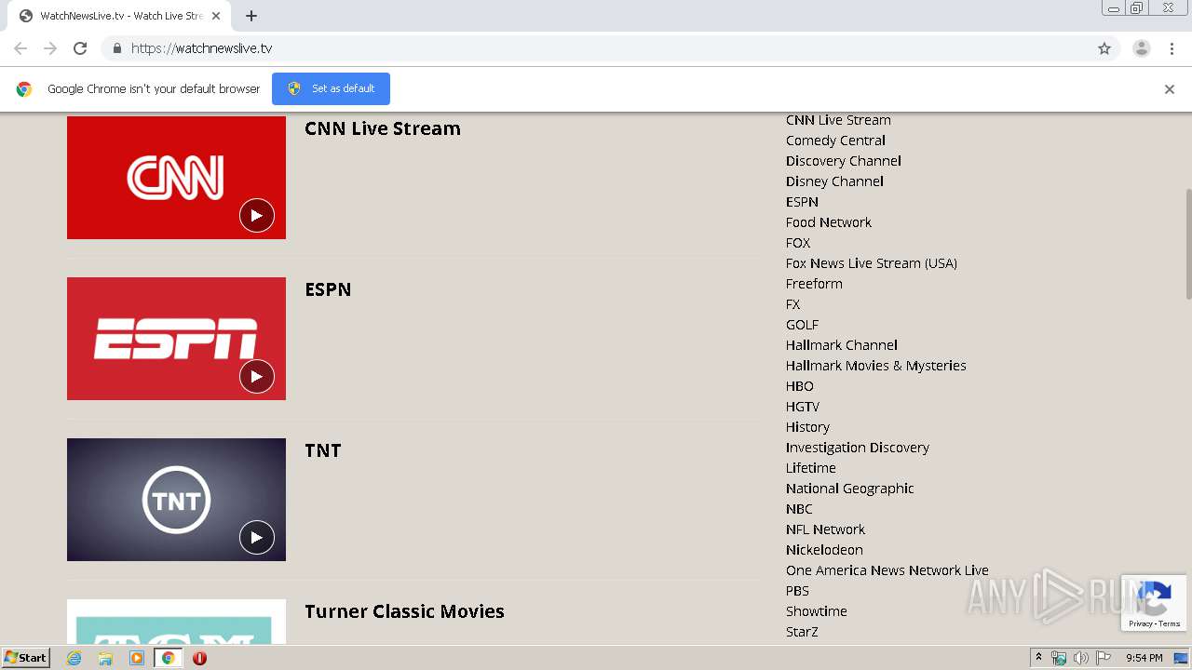The height and width of the screenshot is (670, 1192).
Task: Open Hallmark Movies & Mysteries link
Action: (x=876, y=366)
